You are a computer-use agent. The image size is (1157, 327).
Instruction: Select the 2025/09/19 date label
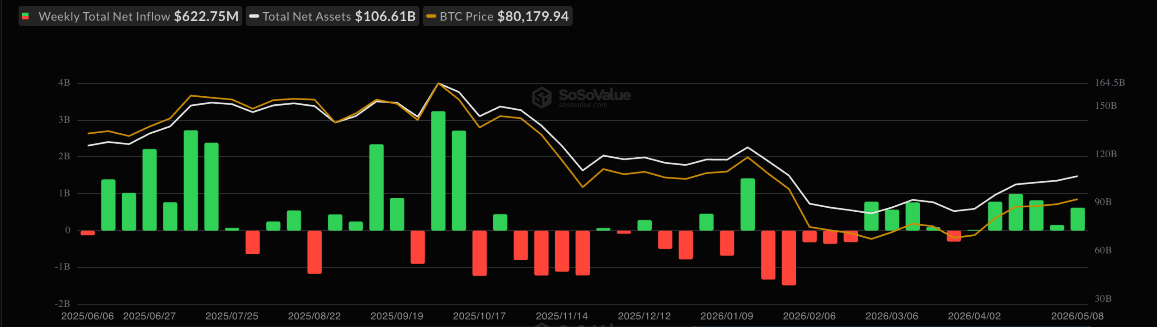(x=397, y=316)
